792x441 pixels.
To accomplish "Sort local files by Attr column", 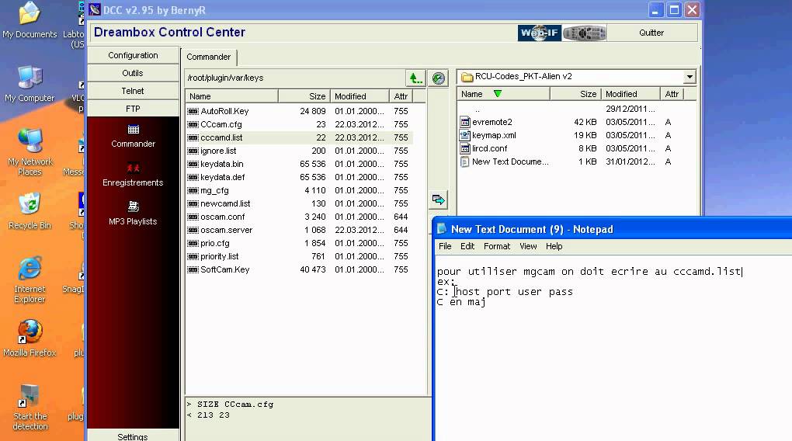I will tap(672, 94).
